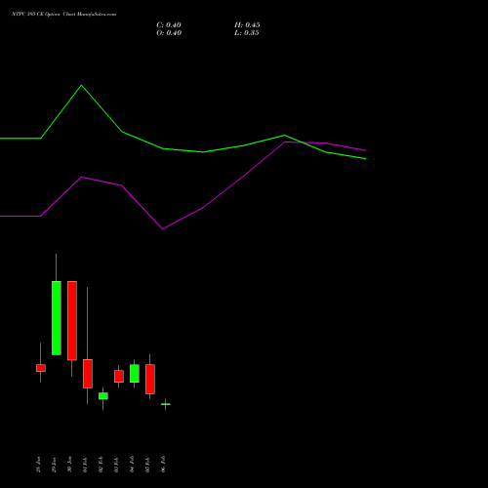Viewport: 488px width, 488px height.
Task: Click the tall green candle for 29 Jan
Action: [x=57, y=318]
